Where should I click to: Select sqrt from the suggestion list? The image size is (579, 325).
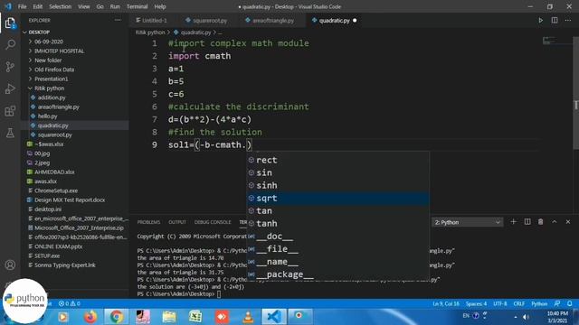337,199
